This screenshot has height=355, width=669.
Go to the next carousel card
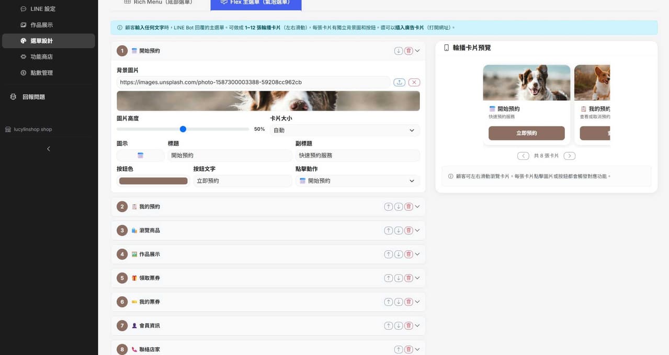(570, 156)
